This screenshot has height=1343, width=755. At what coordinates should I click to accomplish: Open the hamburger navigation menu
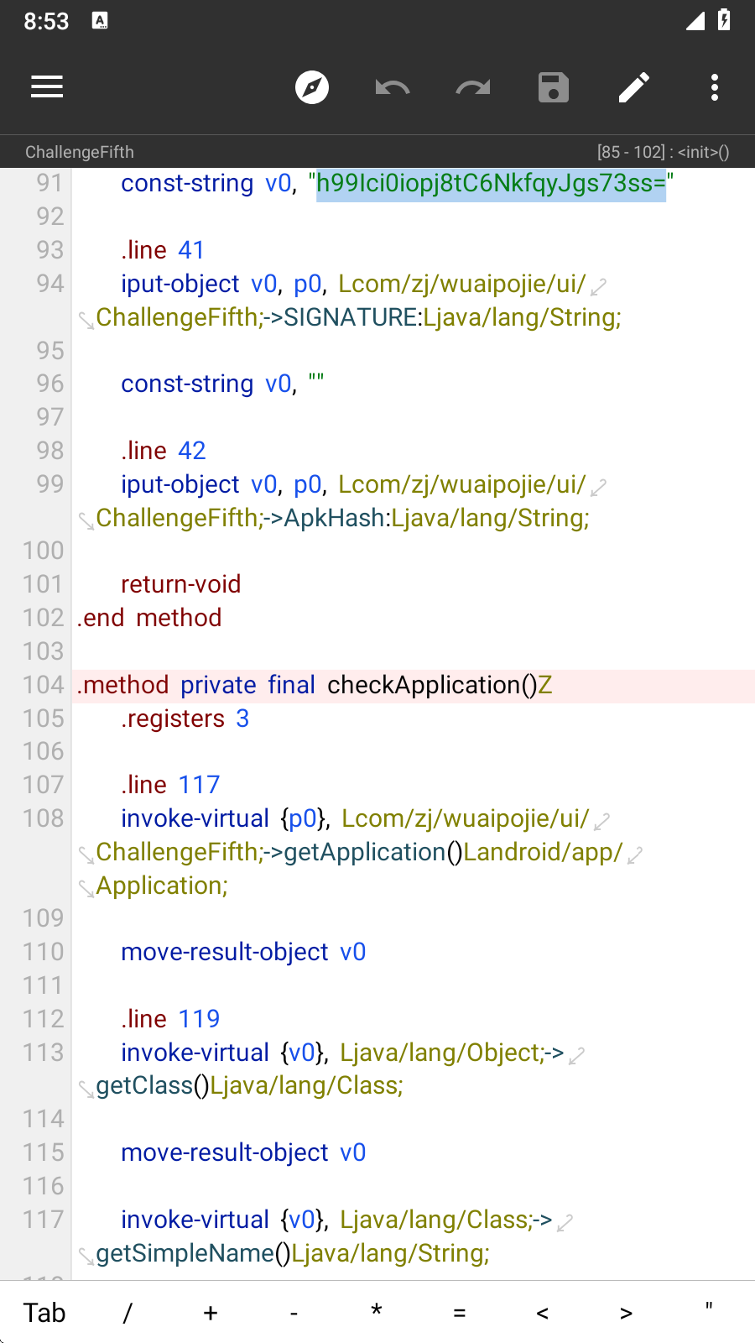47,87
